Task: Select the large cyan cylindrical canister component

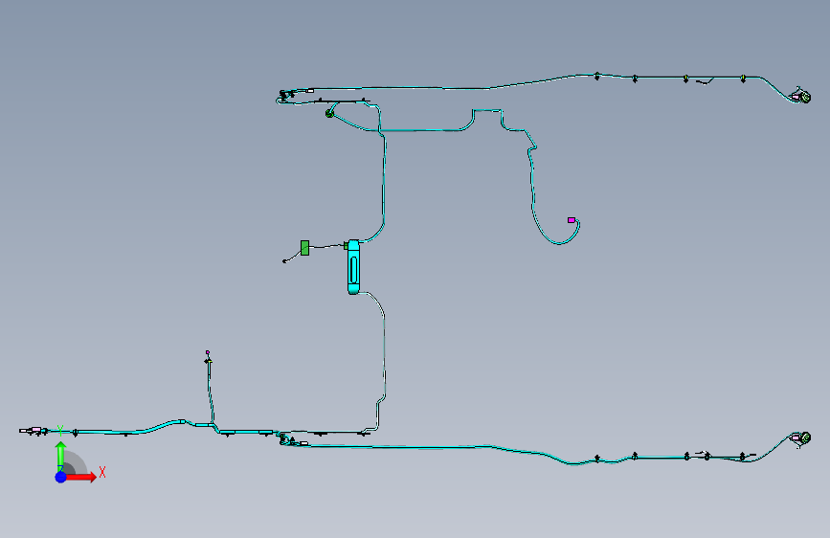Action: (353, 267)
